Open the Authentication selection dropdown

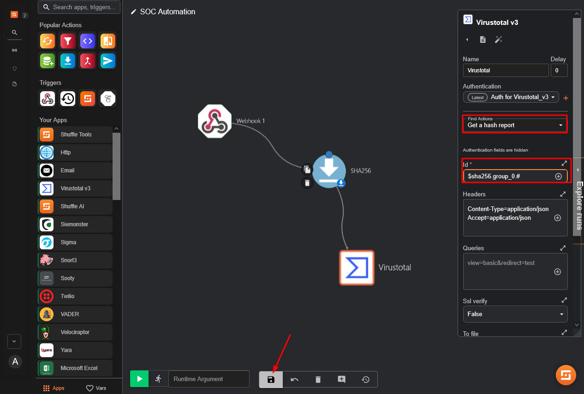point(511,97)
